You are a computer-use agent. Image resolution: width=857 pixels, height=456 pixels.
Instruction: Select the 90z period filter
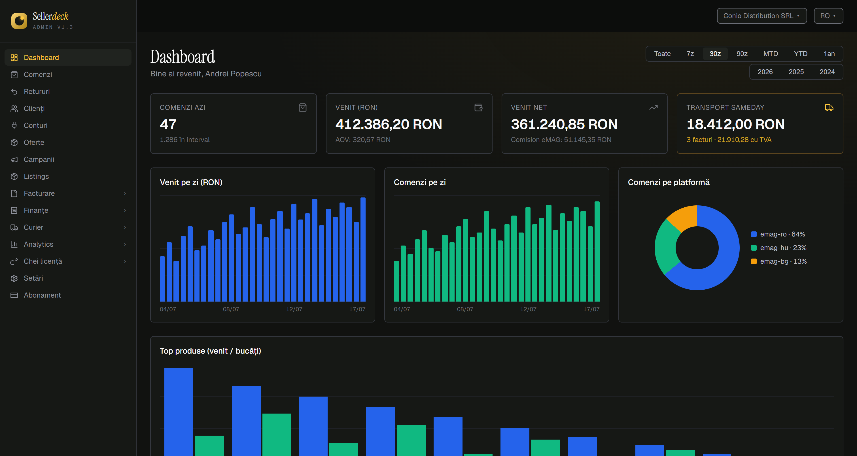tap(742, 54)
